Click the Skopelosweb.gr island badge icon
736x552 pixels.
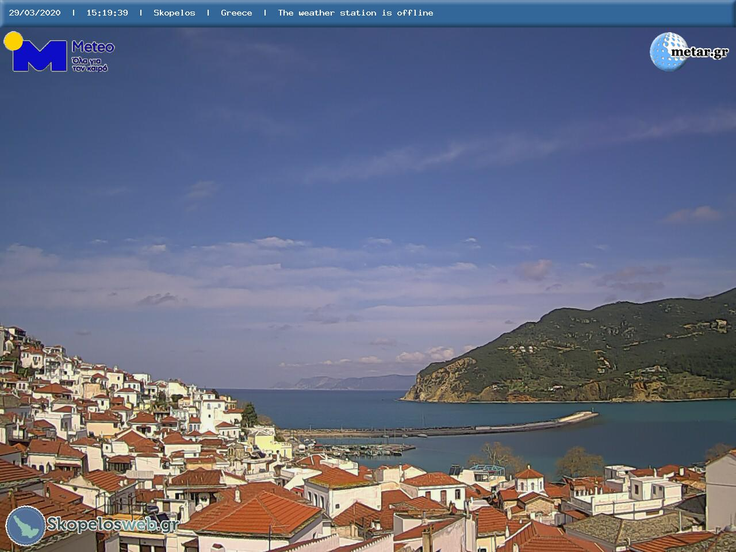(25, 526)
